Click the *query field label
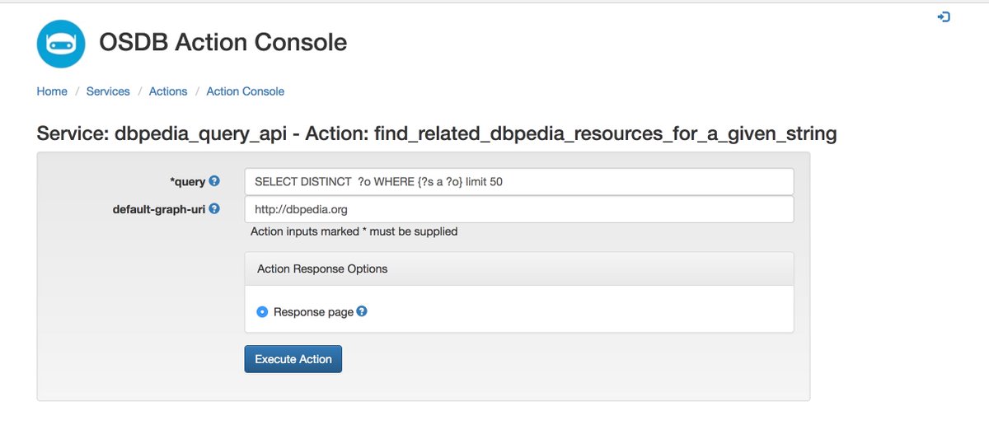Viewport: 989px width, 425px height. click(188, 182)
